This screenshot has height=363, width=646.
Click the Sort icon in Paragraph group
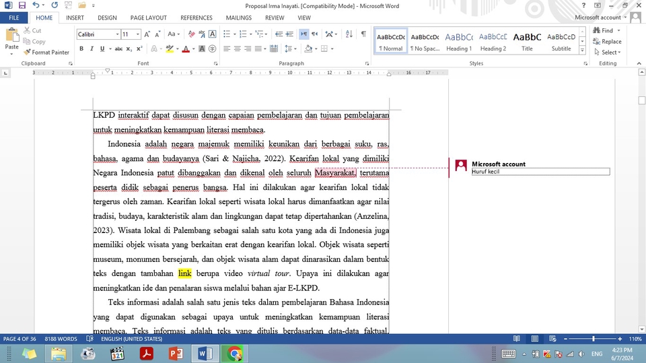pos(349,34)
